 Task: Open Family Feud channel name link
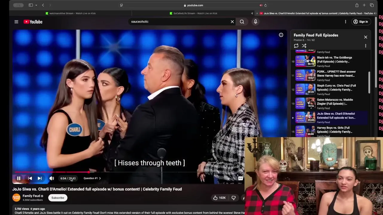click(31, 196)
